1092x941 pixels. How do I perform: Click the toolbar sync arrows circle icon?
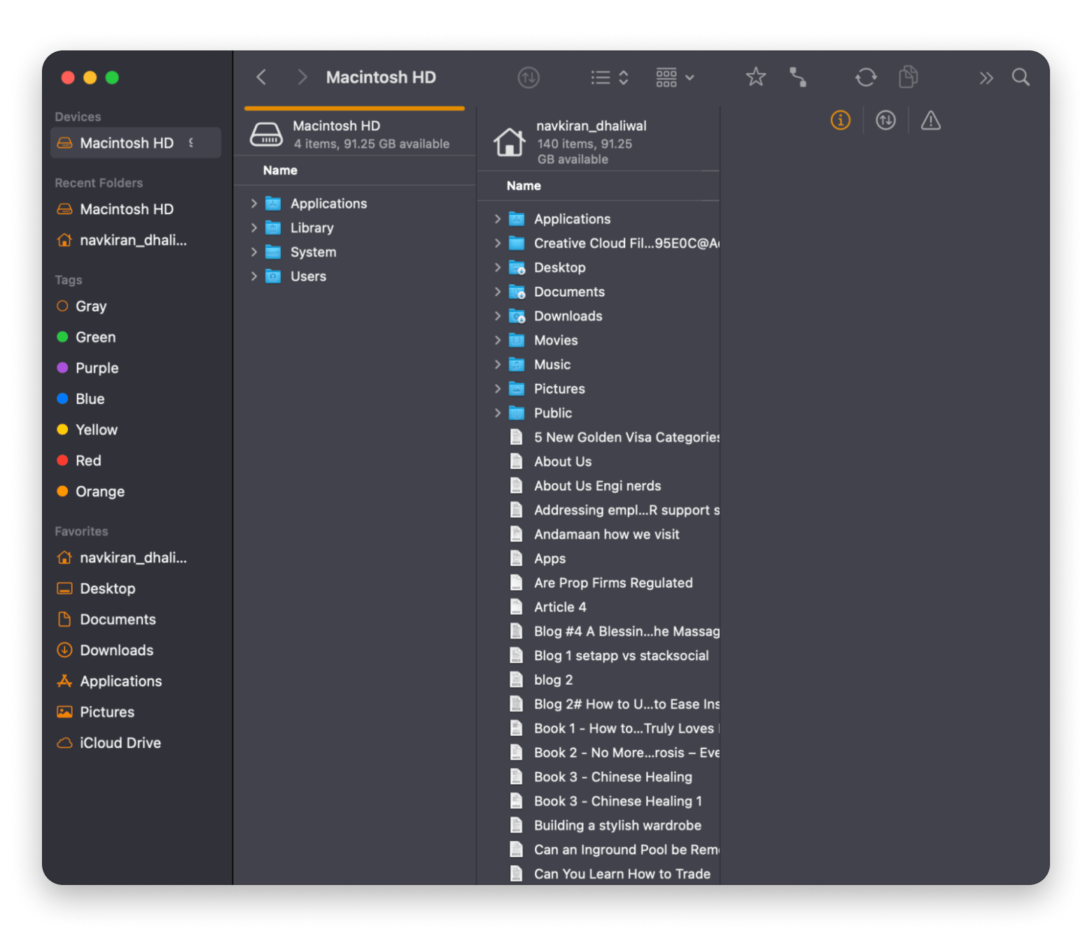coord(528,77)
